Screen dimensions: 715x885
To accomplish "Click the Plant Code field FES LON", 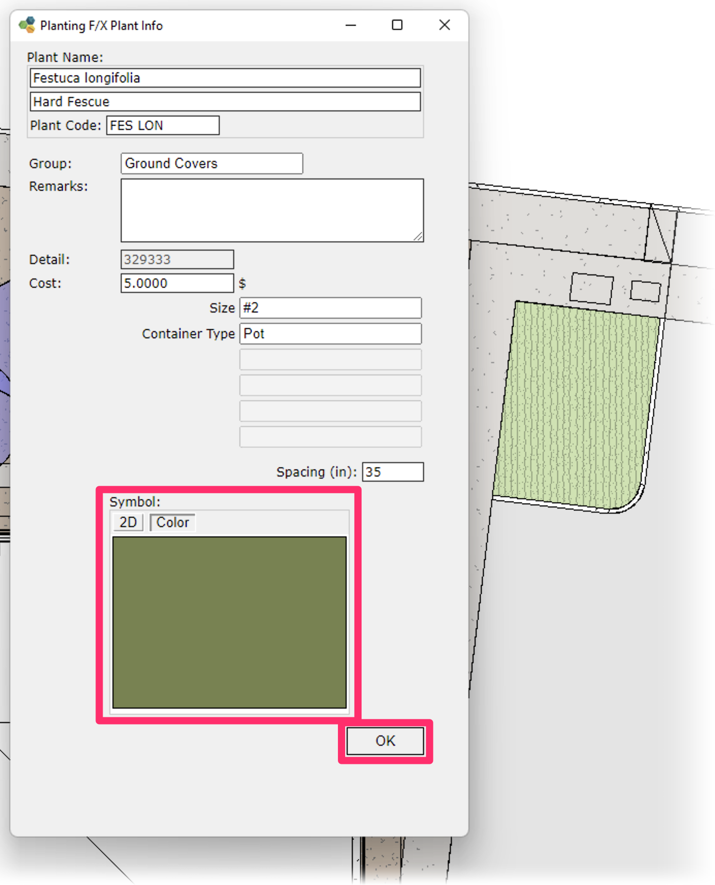I will (163, 125).
